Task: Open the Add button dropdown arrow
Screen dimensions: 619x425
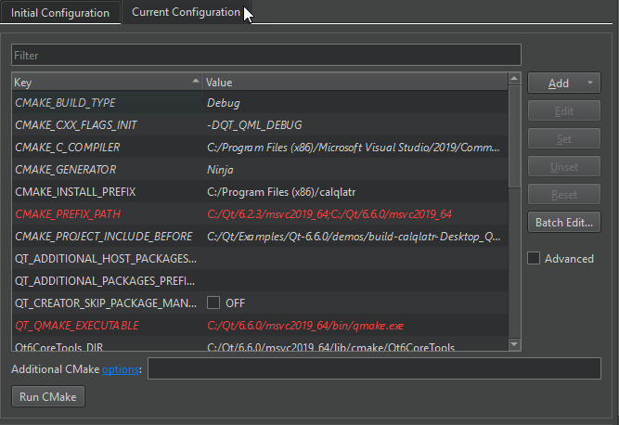Action: 590,84
